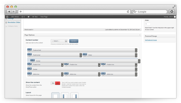Reload page with the refresh icon
This screenshot has height=103, width=181.
point(128,12)
